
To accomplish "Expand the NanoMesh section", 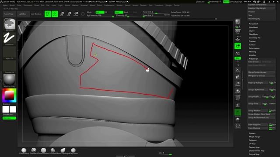I will pyautogui.click(x=253, y=27).
